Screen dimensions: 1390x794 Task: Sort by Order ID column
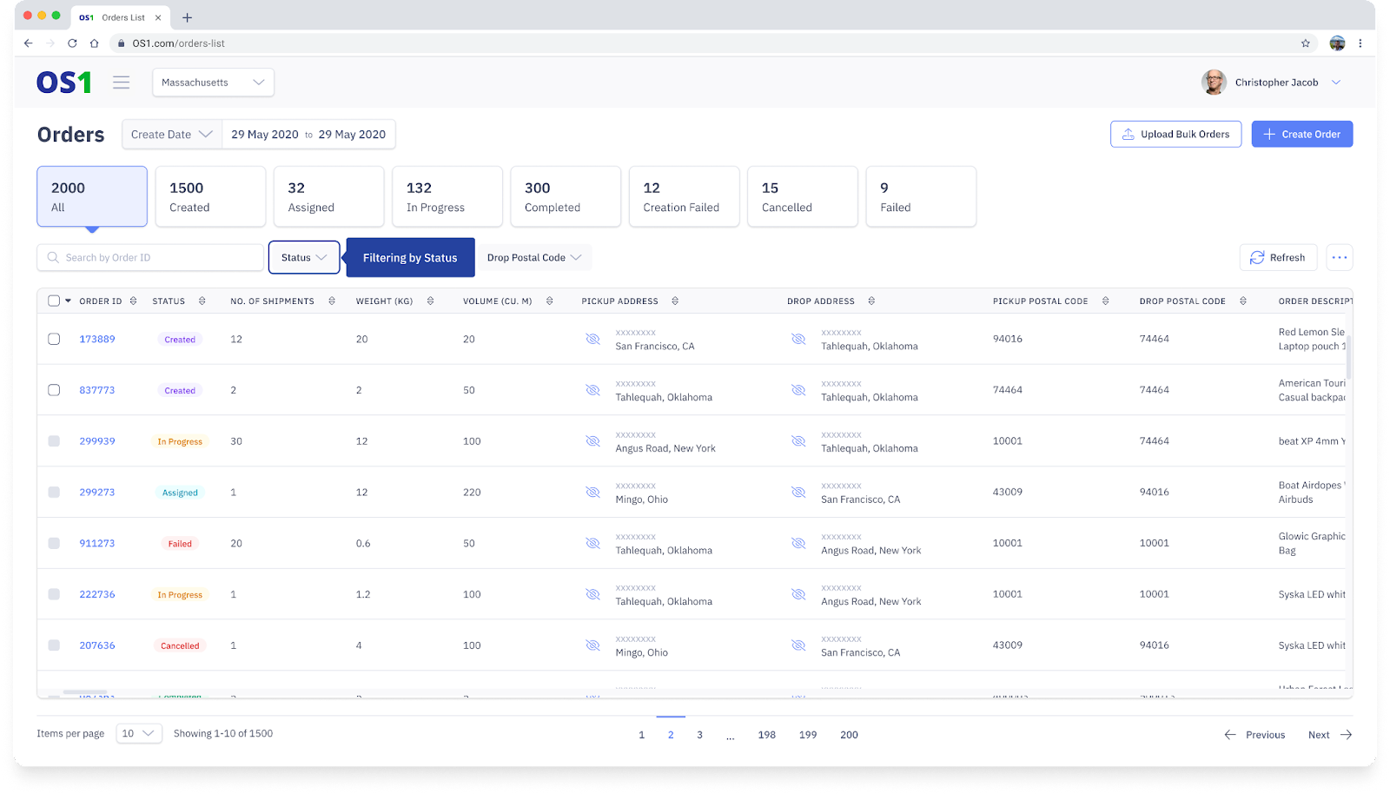click(x=133, y=301)
